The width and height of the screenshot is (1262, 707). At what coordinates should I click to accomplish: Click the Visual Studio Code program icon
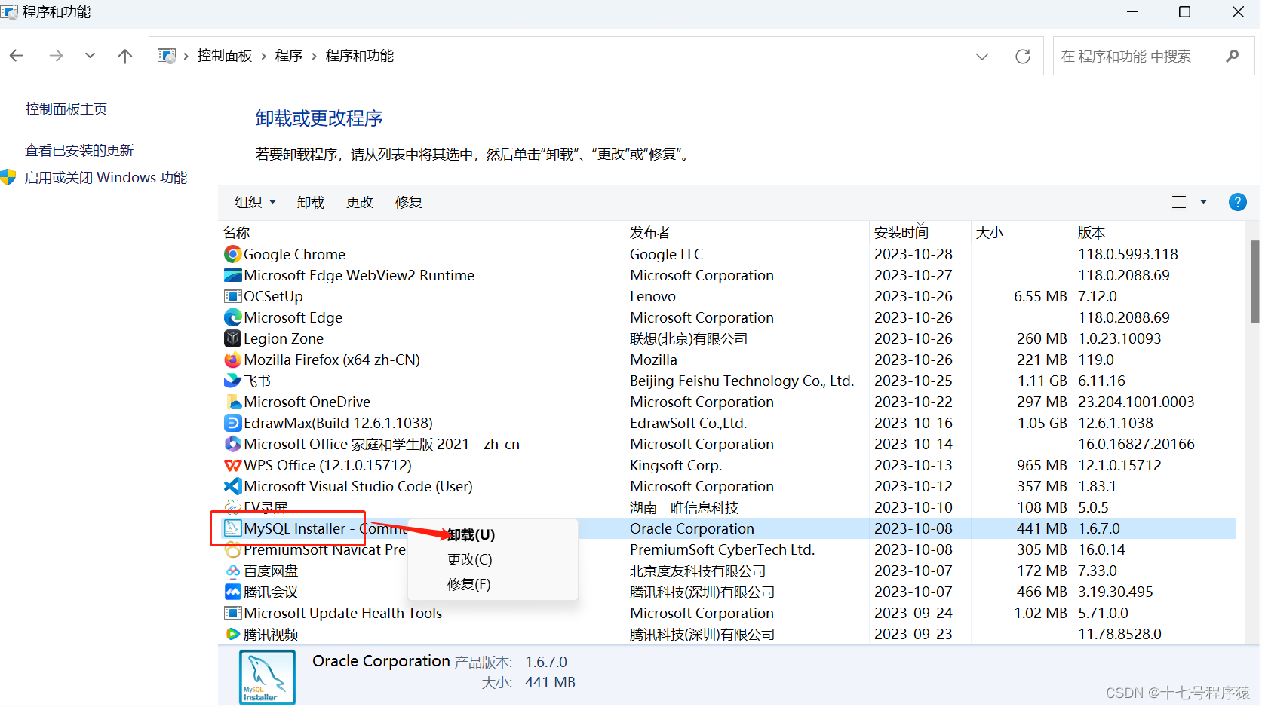pyautogui.click(x=233, y=486)
